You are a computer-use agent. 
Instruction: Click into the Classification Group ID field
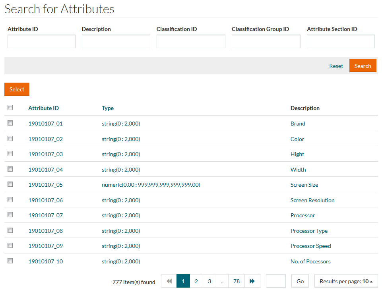266,41
